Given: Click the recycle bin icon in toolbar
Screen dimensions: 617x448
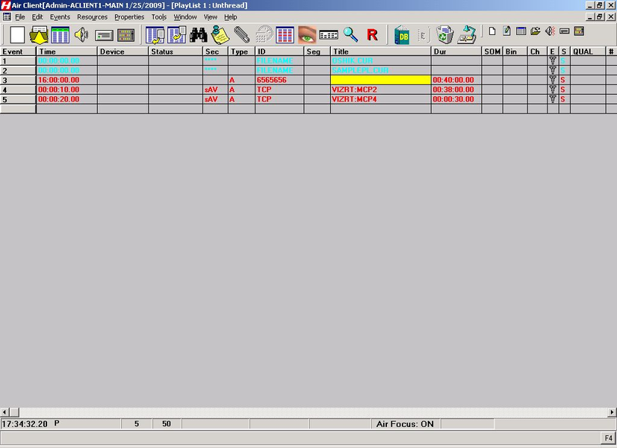Looking at the screenshot, I should (x=445, y=34).
